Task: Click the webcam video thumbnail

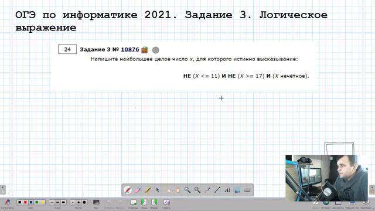Action: click(x=326, y=178)
